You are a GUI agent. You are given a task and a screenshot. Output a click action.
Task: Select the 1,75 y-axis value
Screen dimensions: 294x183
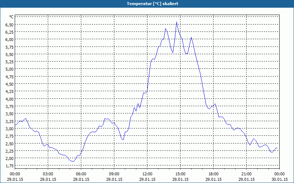click(10, 166)
